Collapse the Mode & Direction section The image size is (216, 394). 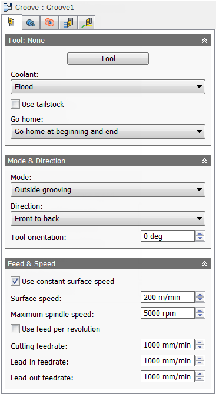205,161
